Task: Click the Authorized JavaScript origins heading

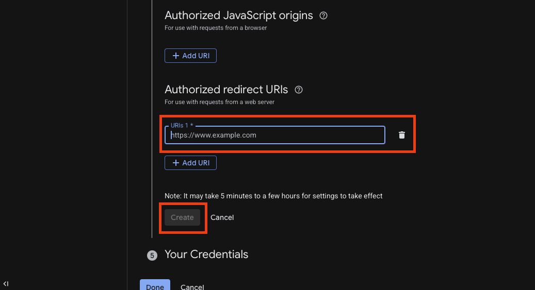Action: click(238, 15)
